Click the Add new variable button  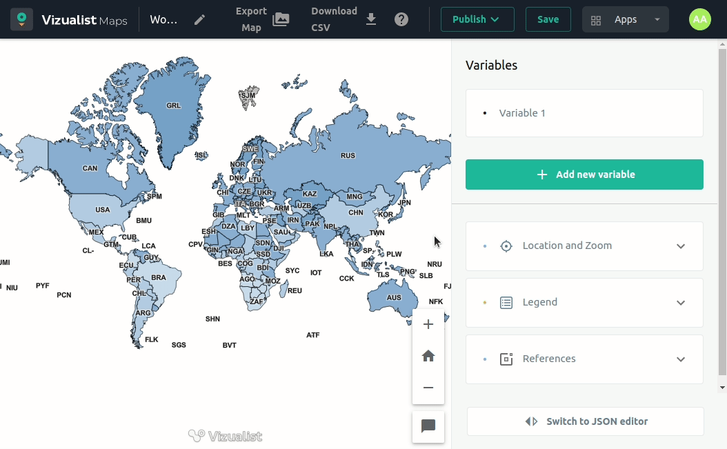click(584, 174)
